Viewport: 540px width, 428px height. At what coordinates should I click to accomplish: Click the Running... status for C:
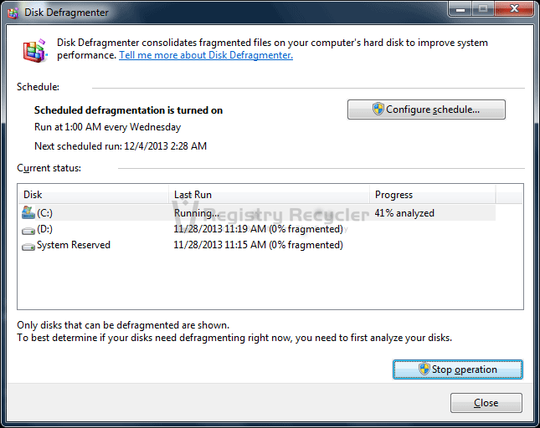click(x=196, y=213)
